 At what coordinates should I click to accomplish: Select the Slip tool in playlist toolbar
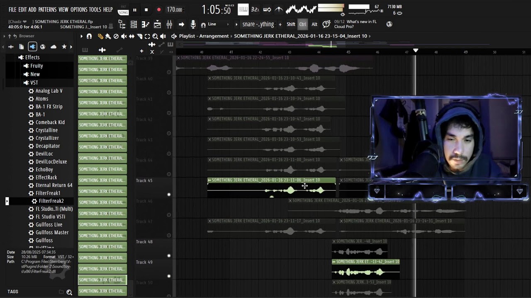point(132,36)
